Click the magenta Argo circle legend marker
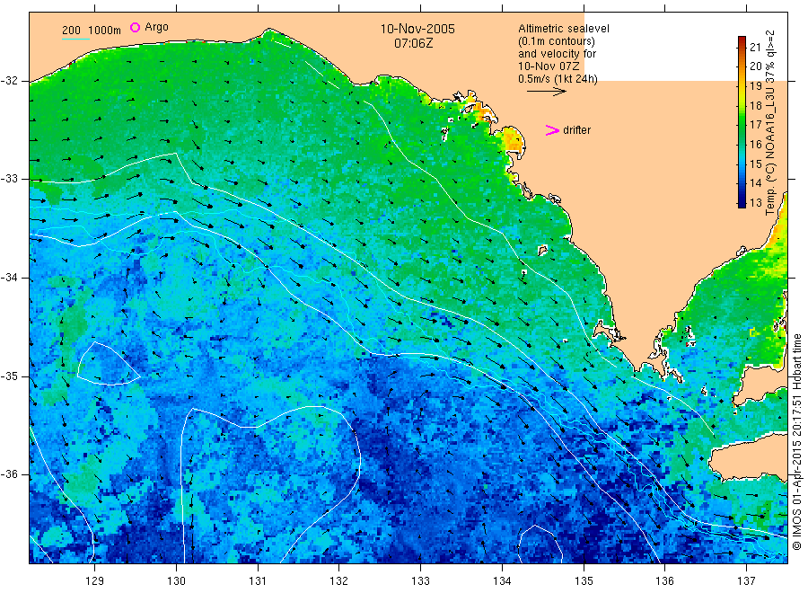The height and width of the screenshot is (593, 808). pos(135,27)
